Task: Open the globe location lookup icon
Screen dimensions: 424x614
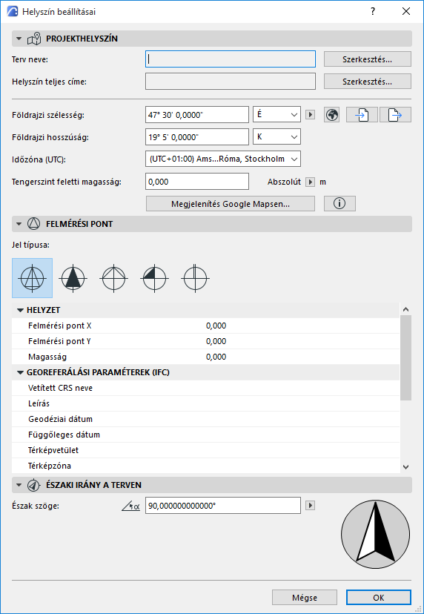Action: tap(332, 115)
